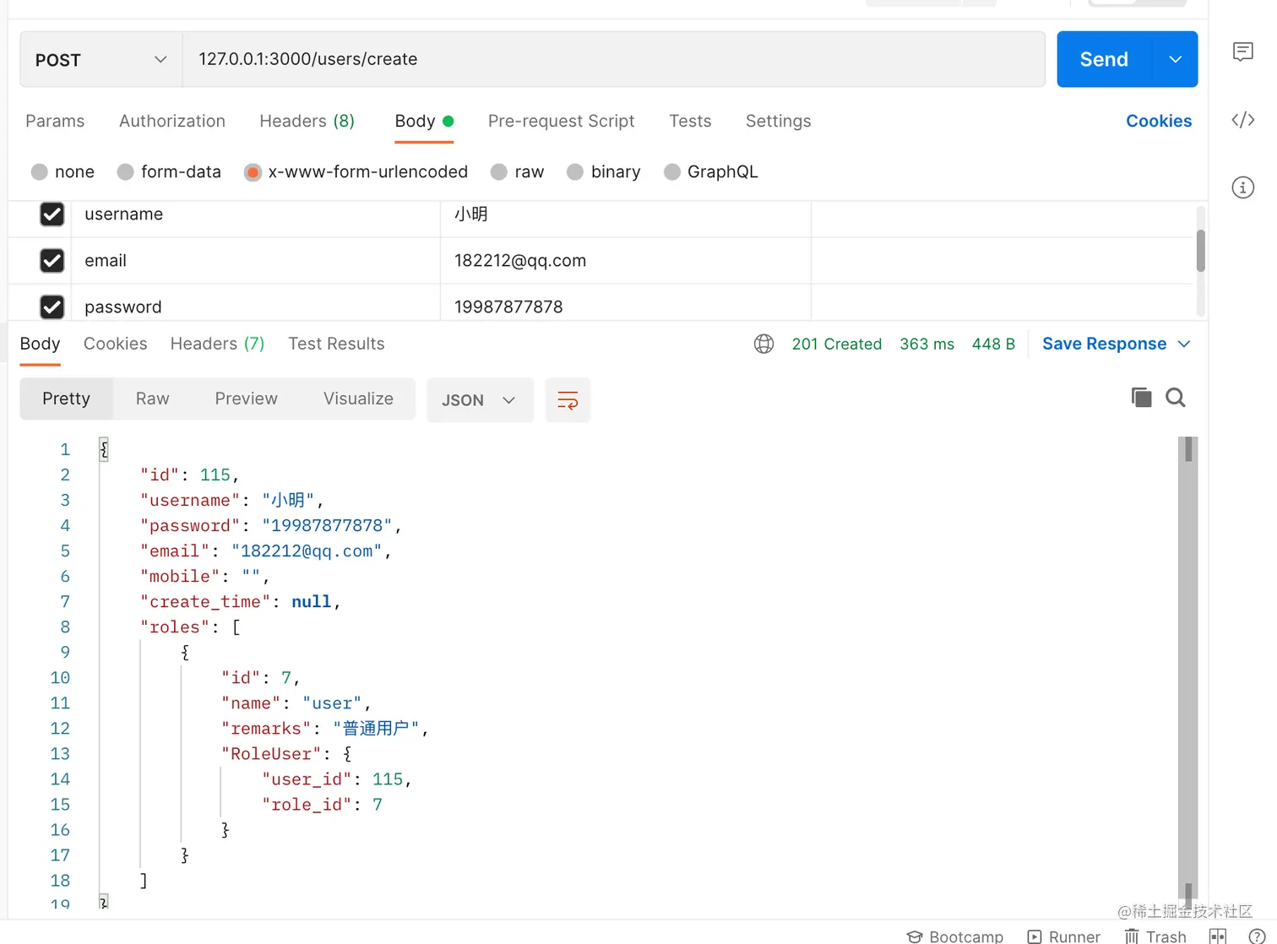This screenshot has height=944, width=1277.
Task: Click the "remarks": "普通用户" line
Action: (x=325, y=729)
